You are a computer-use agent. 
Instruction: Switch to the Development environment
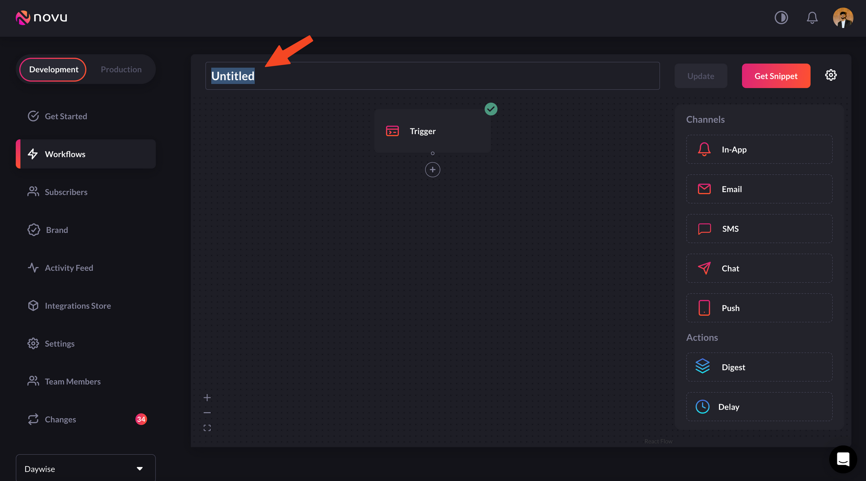tap(53, 70)
